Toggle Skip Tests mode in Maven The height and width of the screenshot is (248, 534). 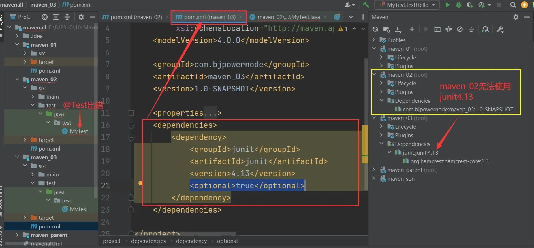(460, 29)
